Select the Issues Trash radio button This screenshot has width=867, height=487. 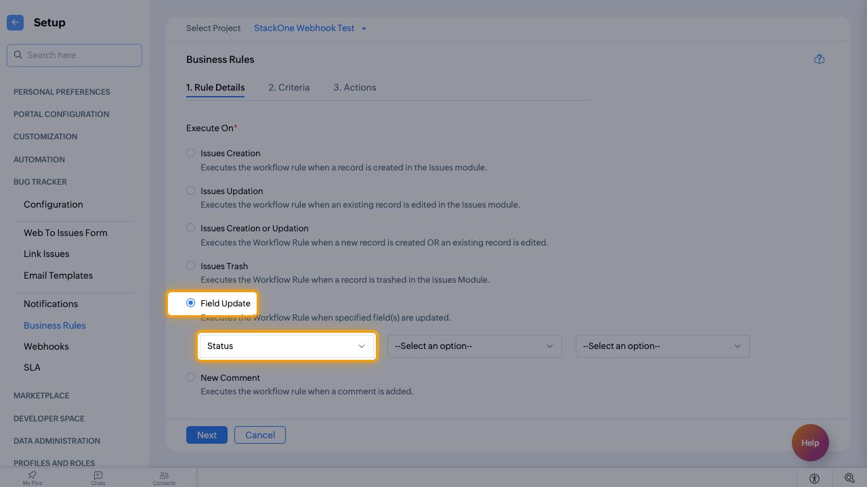[190, 266]
